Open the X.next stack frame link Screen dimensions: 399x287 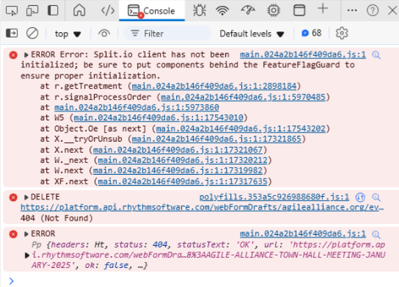tap(177, 150)
